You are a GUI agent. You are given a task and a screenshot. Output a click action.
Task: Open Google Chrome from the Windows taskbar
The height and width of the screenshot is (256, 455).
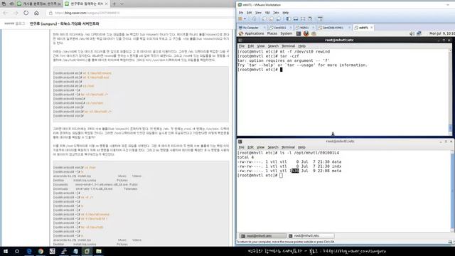point(41,251)
